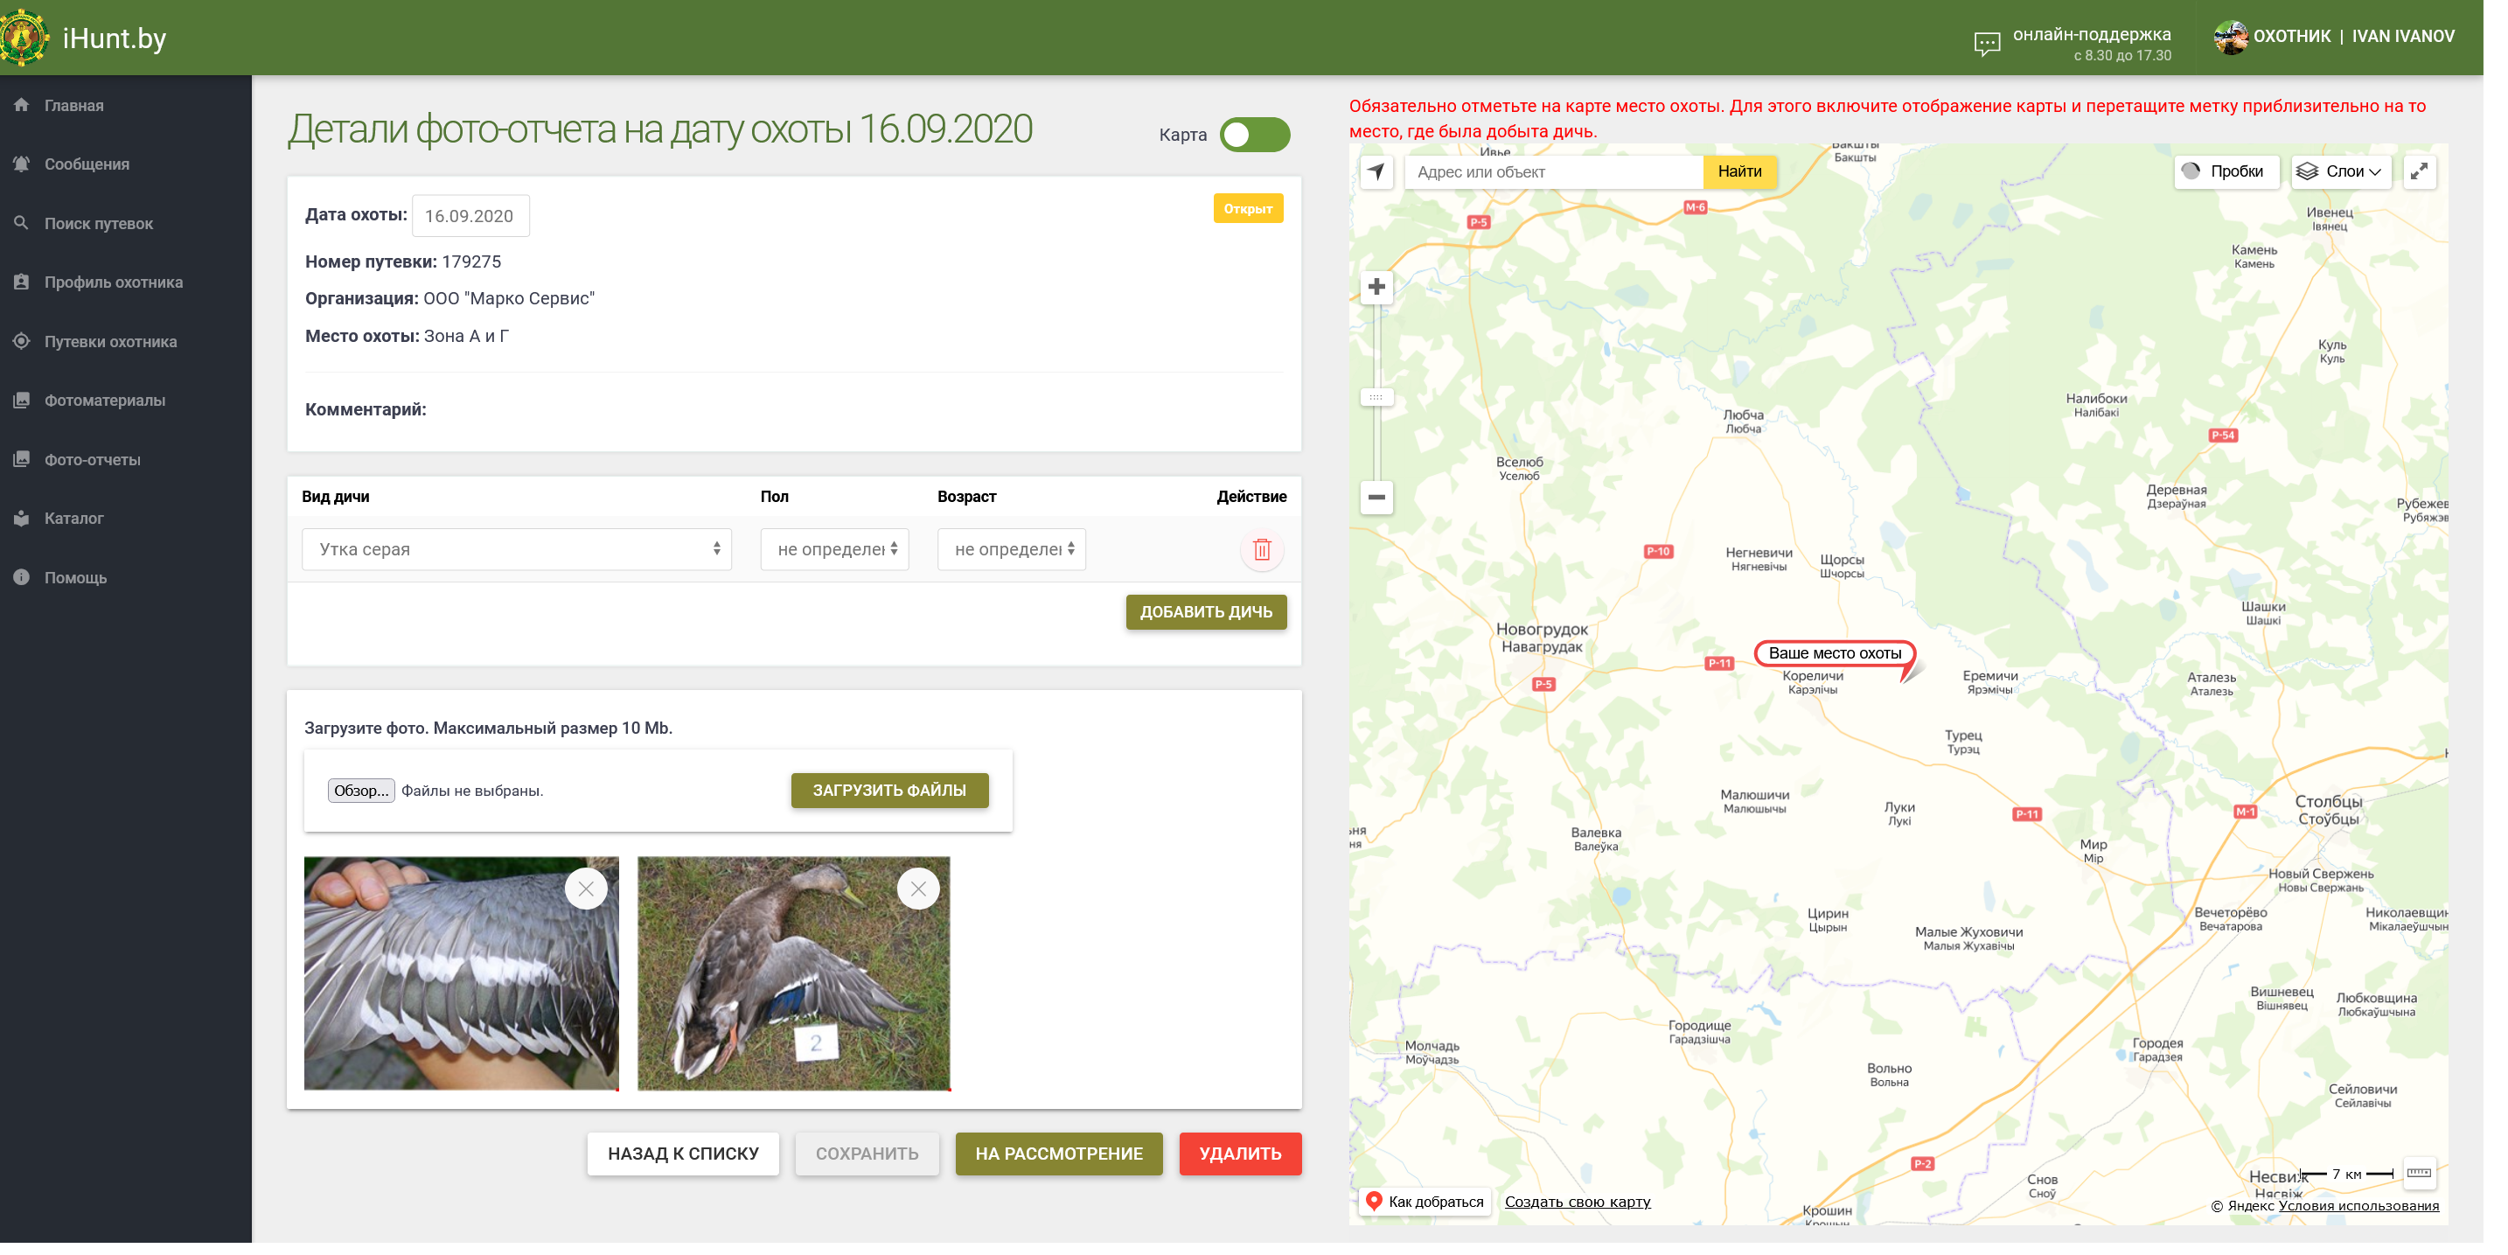Click the bell icon beside Сообщения
Screen dimensions: 2508x1255
[x=21, y=164]
